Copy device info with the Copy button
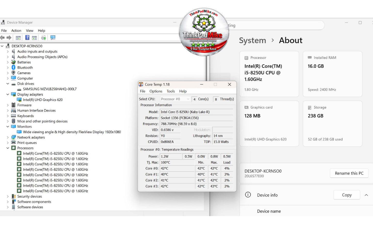Image resolution: width=373 pixels, height=234 pixels. point(347,195)
